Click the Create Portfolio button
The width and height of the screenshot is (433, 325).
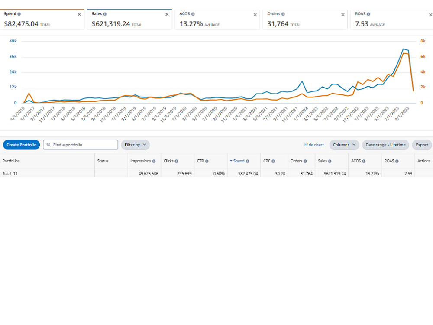pyautogui.click(x=22, y=145)
